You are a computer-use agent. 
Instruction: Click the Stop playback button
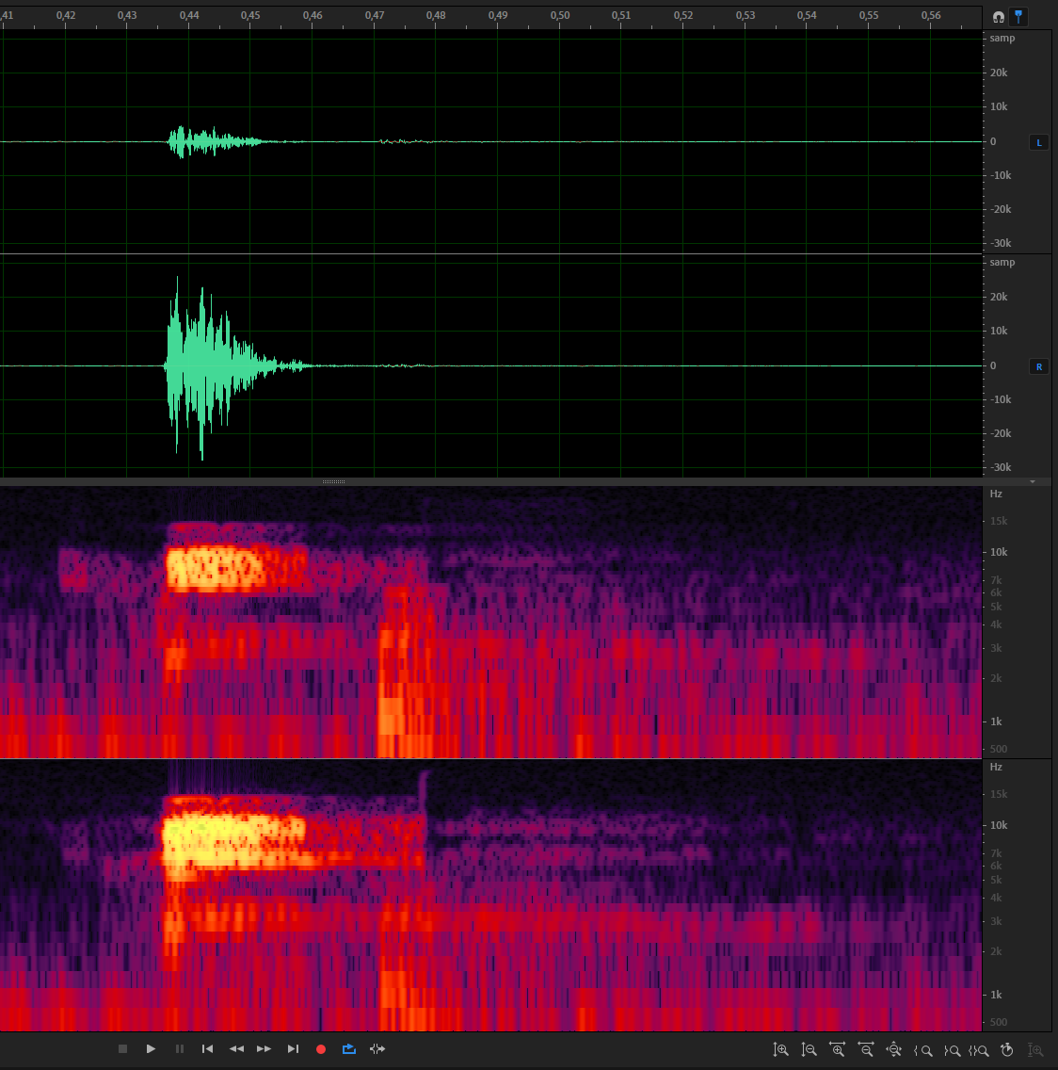coord(122,1049)
